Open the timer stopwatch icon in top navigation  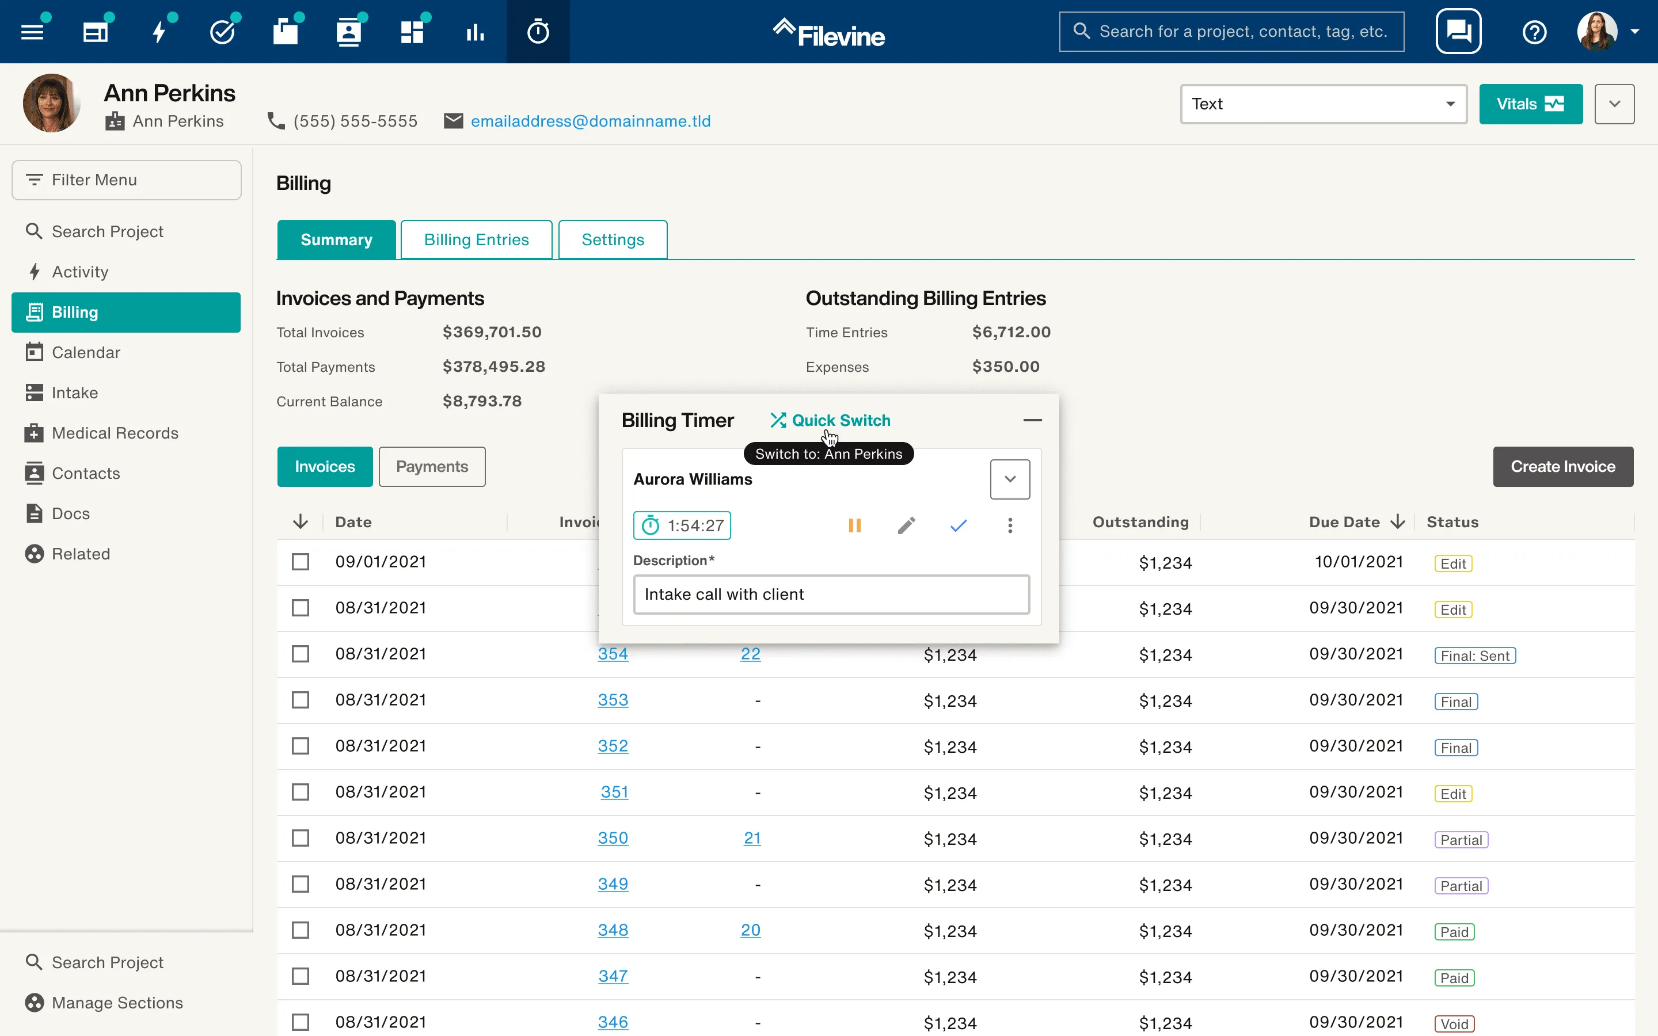[538, 32]
